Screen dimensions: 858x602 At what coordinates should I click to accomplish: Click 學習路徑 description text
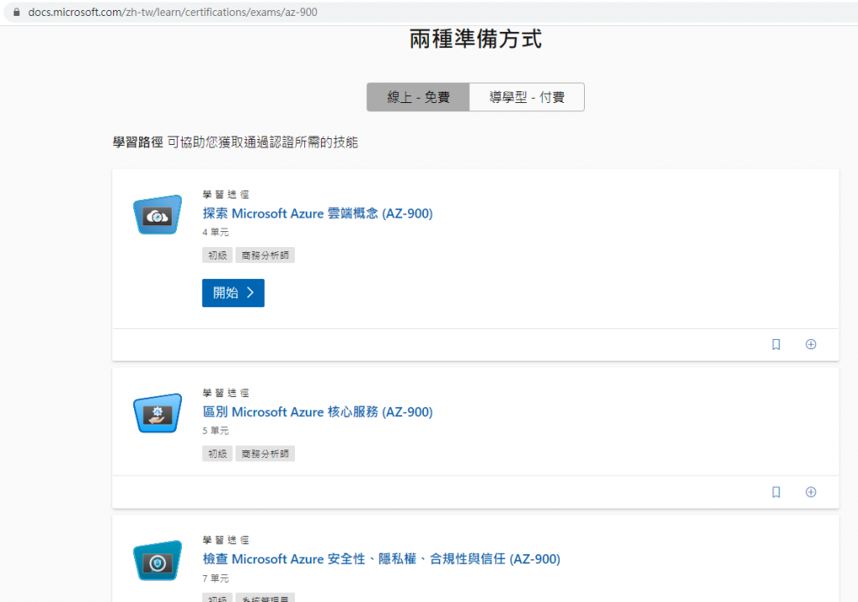tap(235, 142)
